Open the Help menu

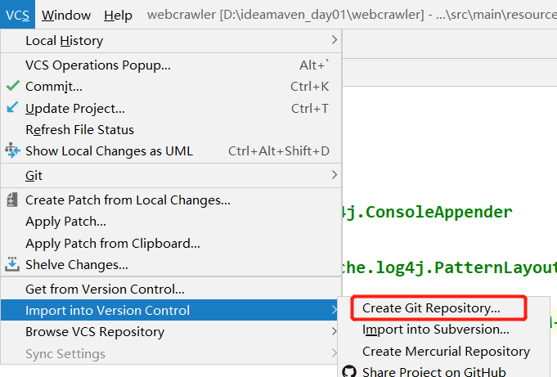point(119,15)
